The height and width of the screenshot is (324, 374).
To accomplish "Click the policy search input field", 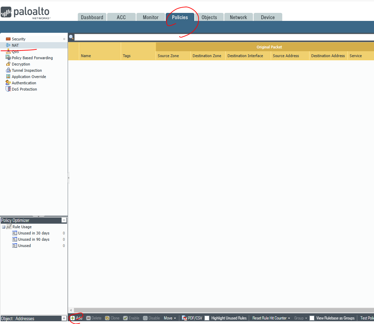I will [x=224, y=37].
